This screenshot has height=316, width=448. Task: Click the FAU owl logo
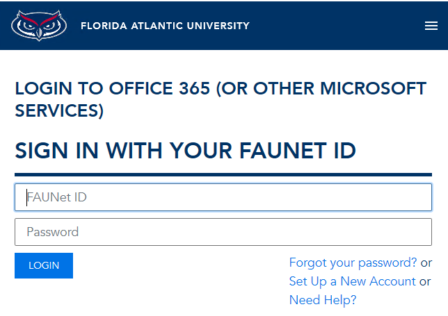coord(39,26)
